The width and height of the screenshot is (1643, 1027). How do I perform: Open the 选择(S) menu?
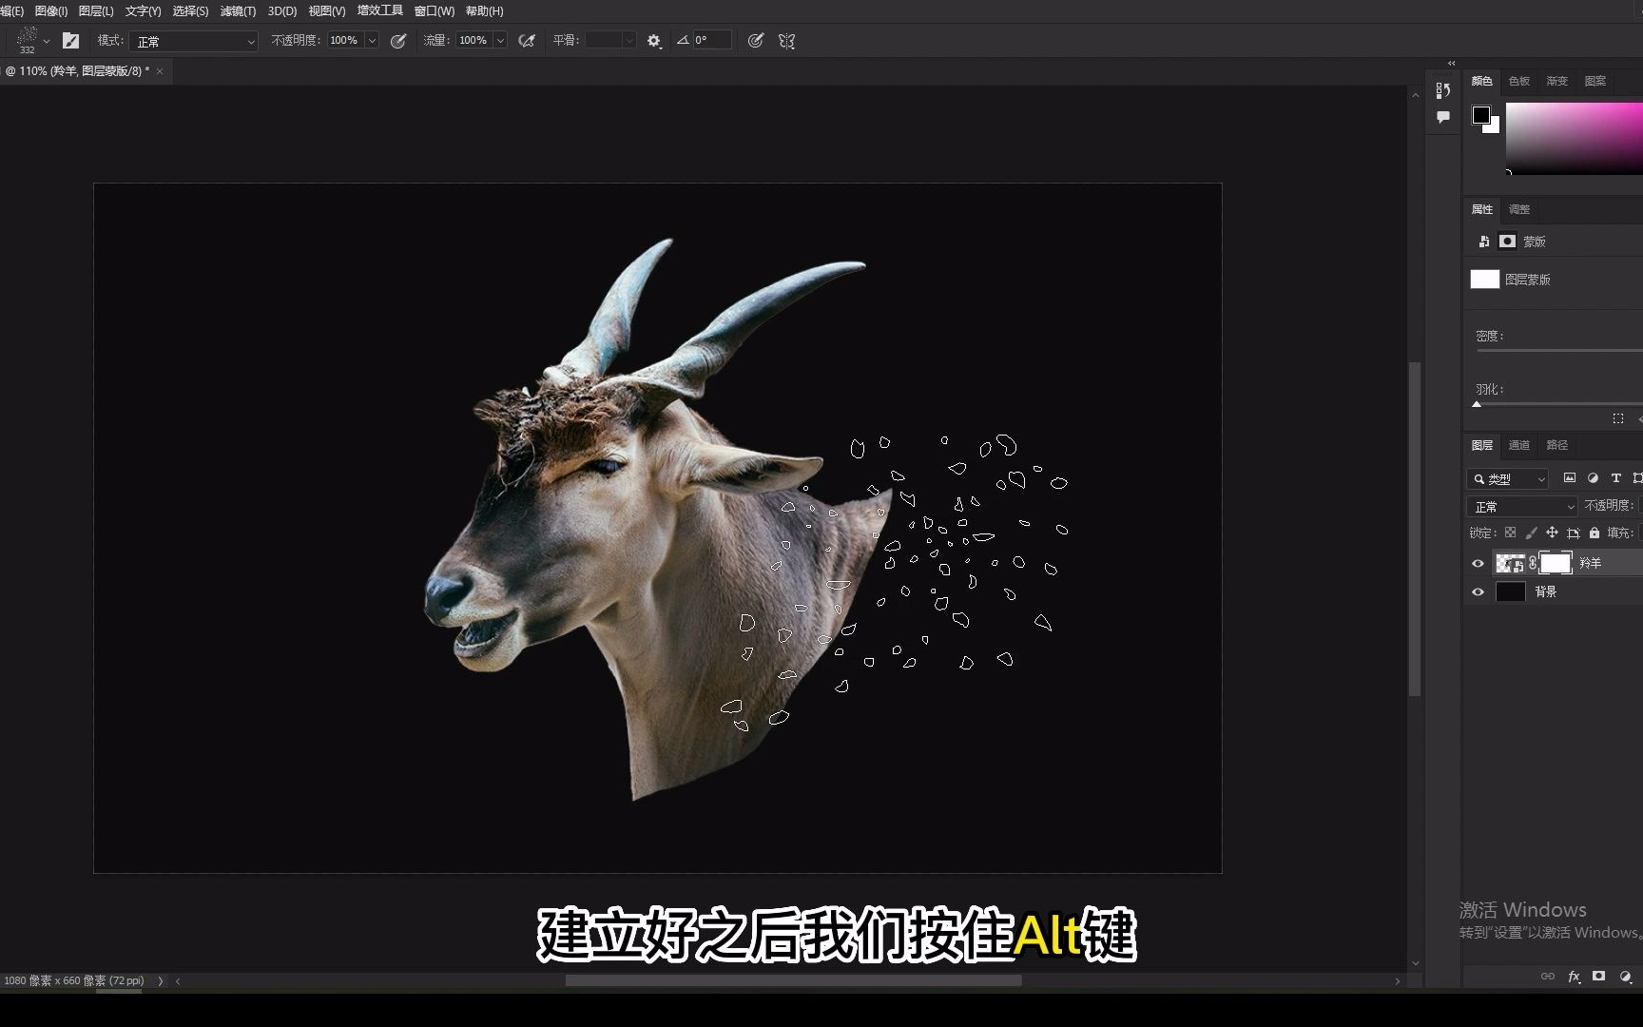[190, 11]
